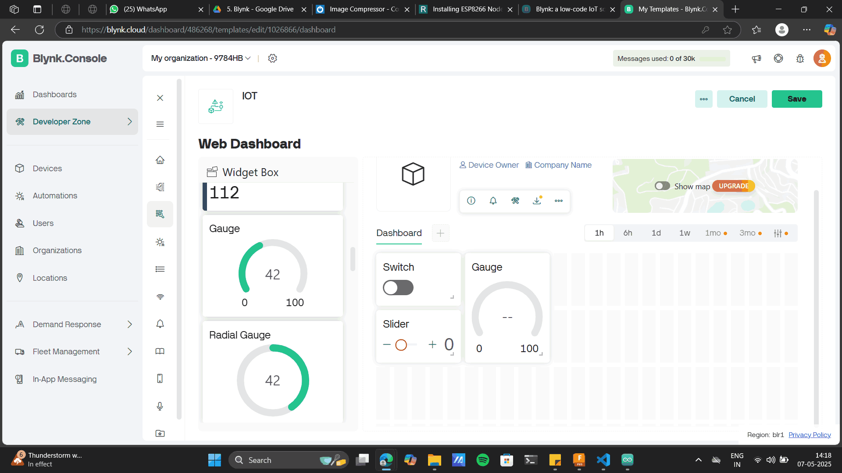Add a new dashboard tab

[441, 233]
